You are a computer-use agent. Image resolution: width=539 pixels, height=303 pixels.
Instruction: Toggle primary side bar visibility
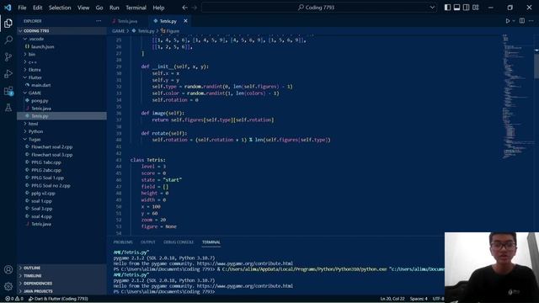447,8
